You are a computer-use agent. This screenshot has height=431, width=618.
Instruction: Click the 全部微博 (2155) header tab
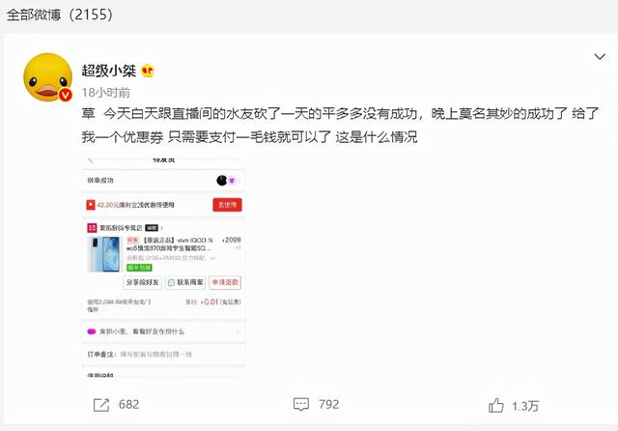coord(60,15)
